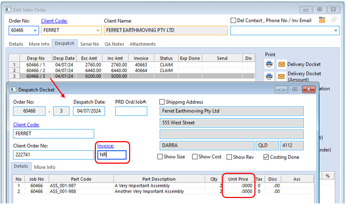Click the Exc Amt column header

(89, 58)
